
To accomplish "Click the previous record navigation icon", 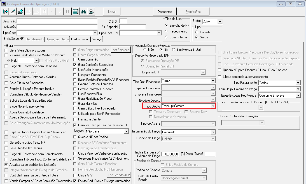I will click(52, 12).
